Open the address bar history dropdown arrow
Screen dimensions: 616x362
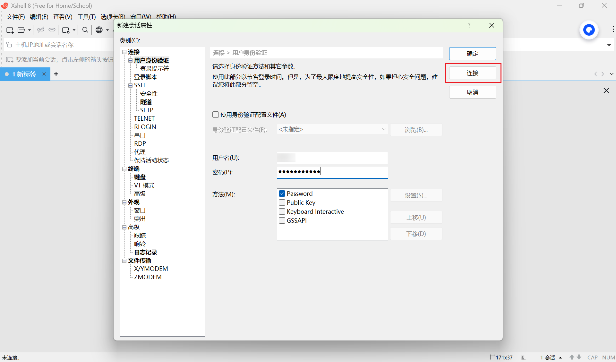[609, 45]
